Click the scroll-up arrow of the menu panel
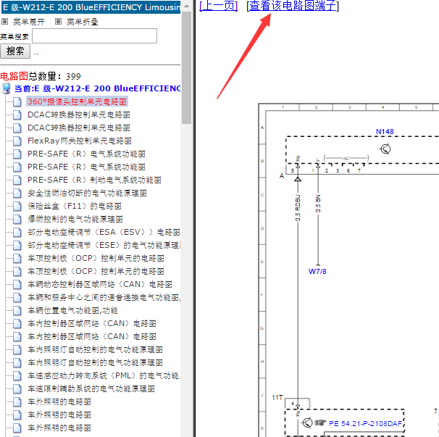439x437 pixels. (x=186, y=6)
